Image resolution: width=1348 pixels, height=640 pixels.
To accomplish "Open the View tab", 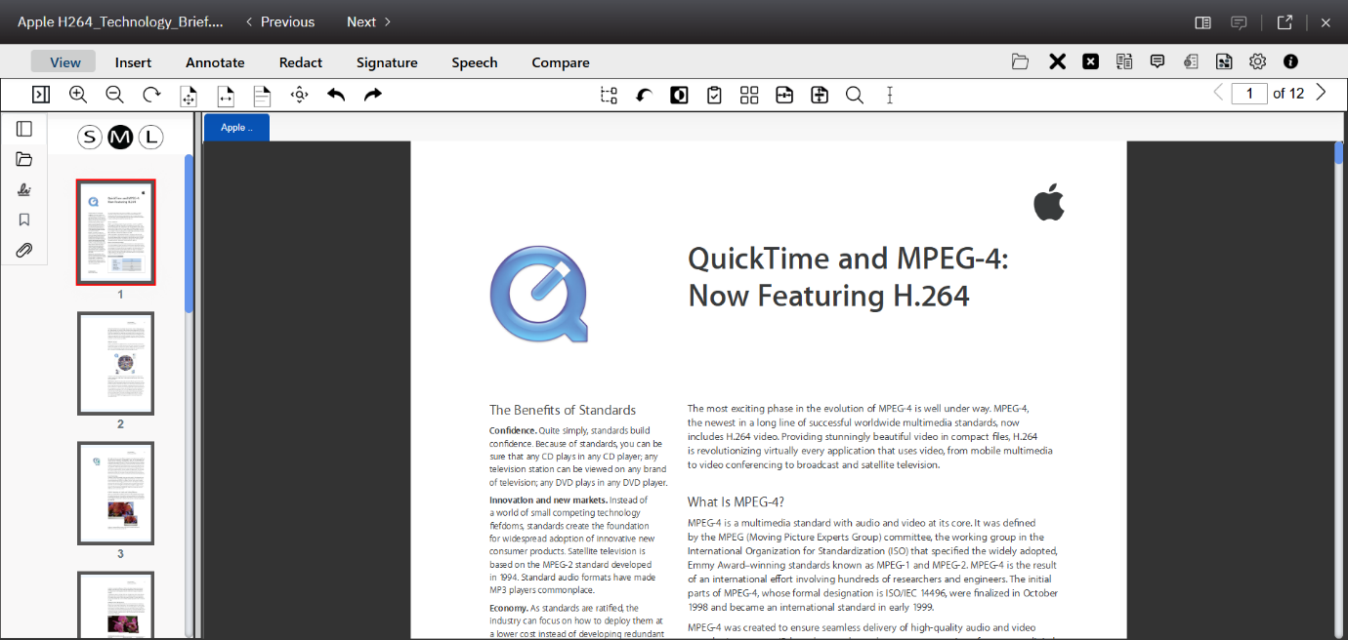I will coord(64,62).
